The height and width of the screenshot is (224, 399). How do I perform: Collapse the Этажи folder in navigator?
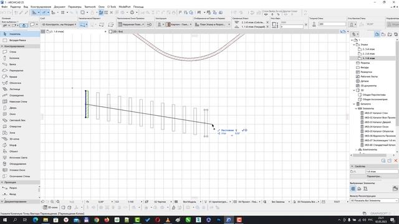point(354,45)
